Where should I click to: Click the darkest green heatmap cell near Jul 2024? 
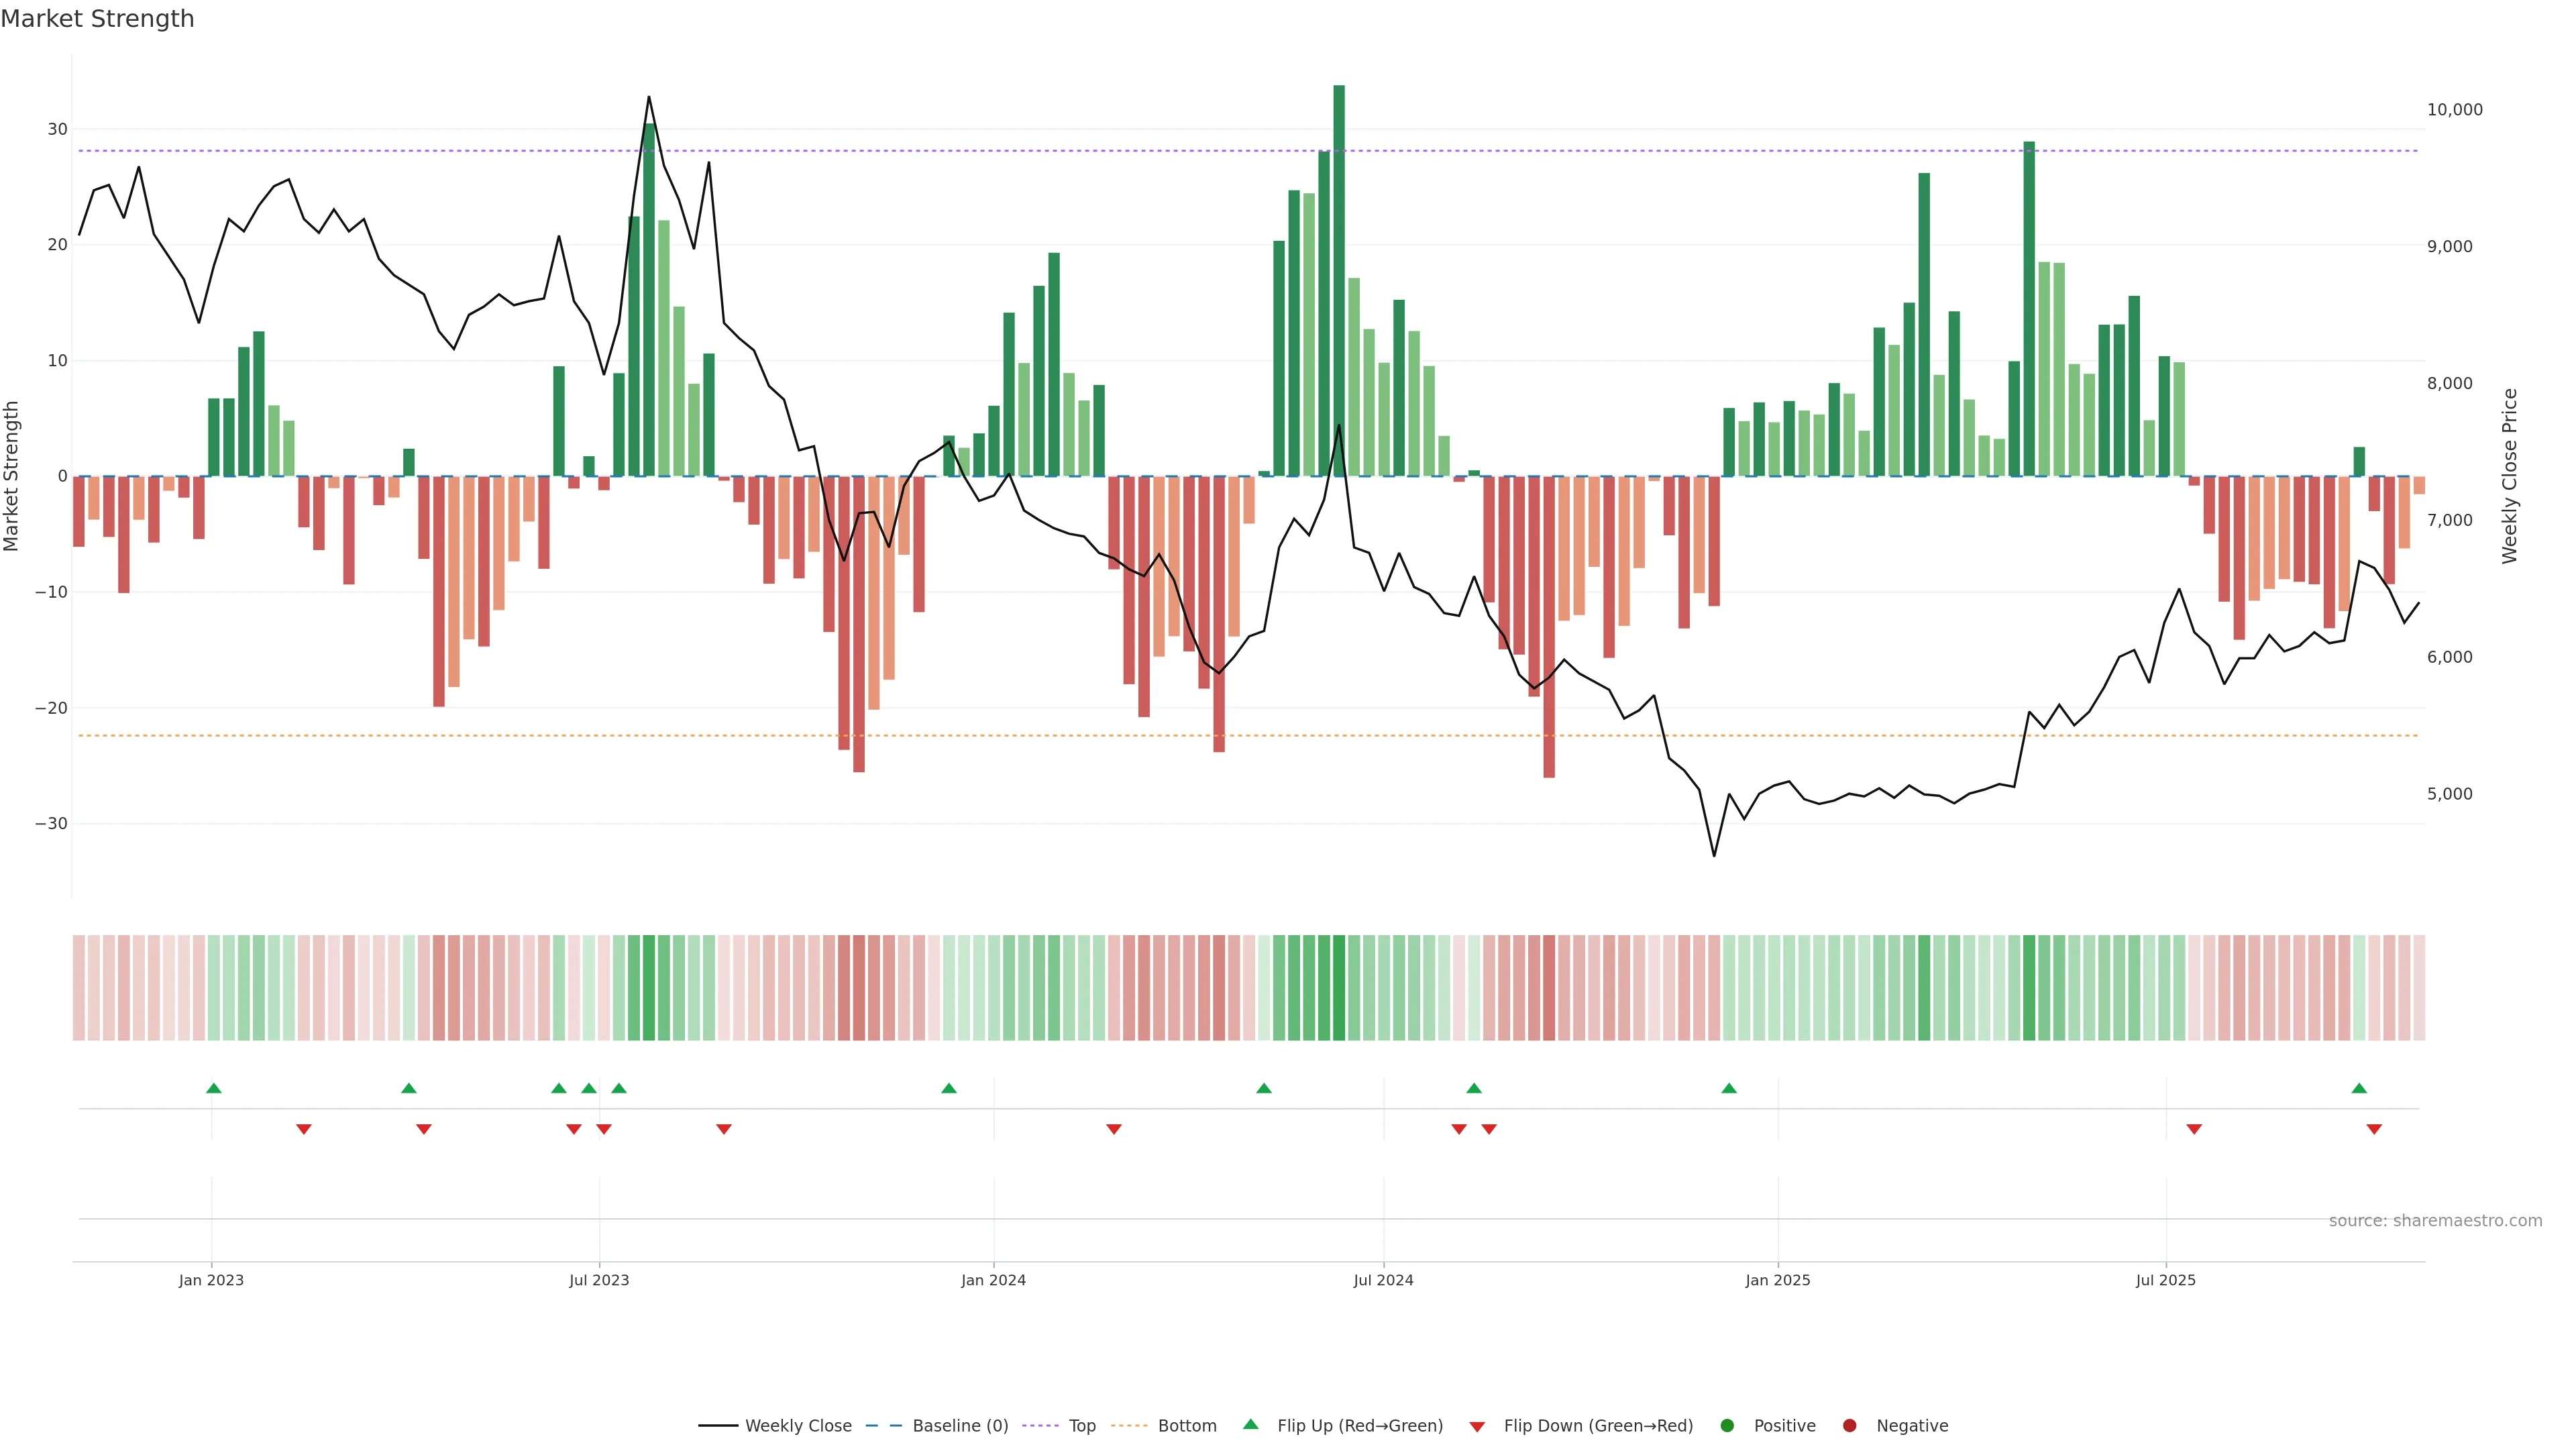pyautogui.click(x=1339, y=988)
